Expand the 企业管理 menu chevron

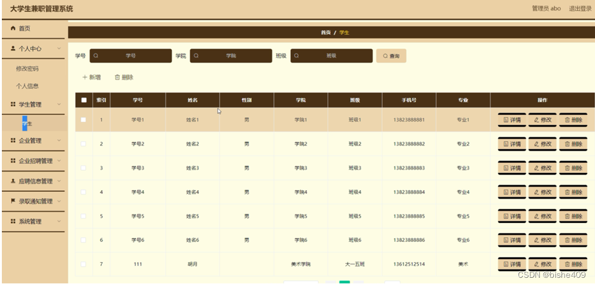[x=59, y=140]
